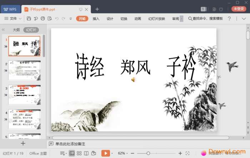Open the 切换 ribbon tab
The image size is (250, 158).
(124, 19)
